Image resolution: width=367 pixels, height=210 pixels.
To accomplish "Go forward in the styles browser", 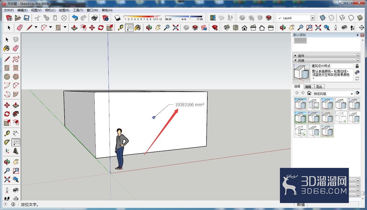I will [x=303, y=93].
